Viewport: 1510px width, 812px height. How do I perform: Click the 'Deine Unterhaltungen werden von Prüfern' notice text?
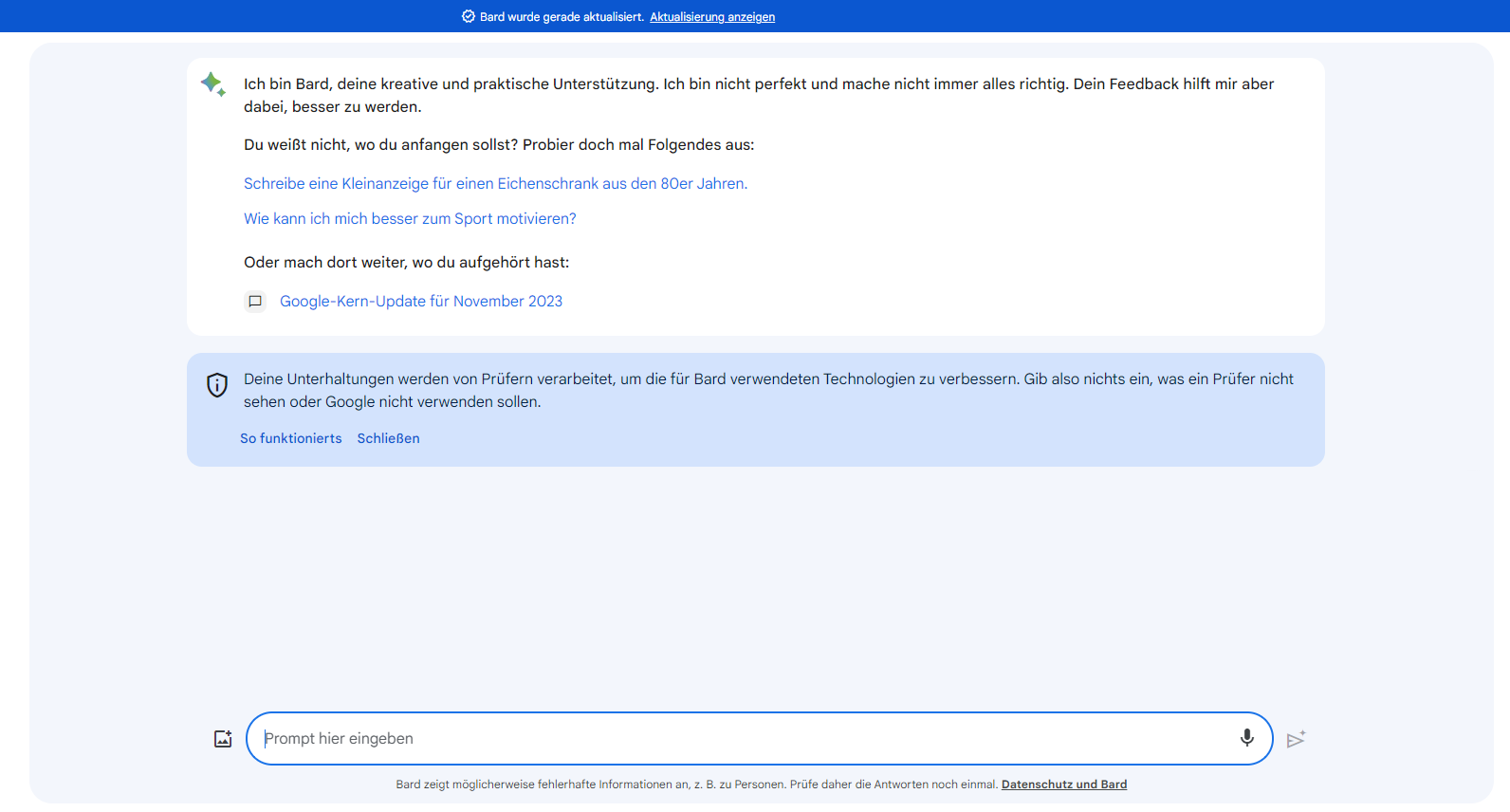click(768, 391)
